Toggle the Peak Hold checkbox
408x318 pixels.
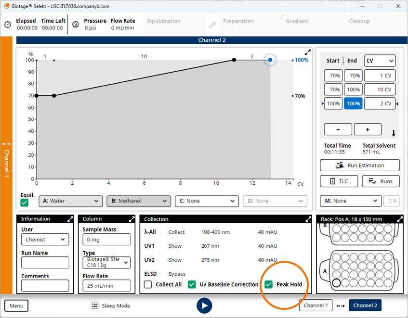(268, 284)
